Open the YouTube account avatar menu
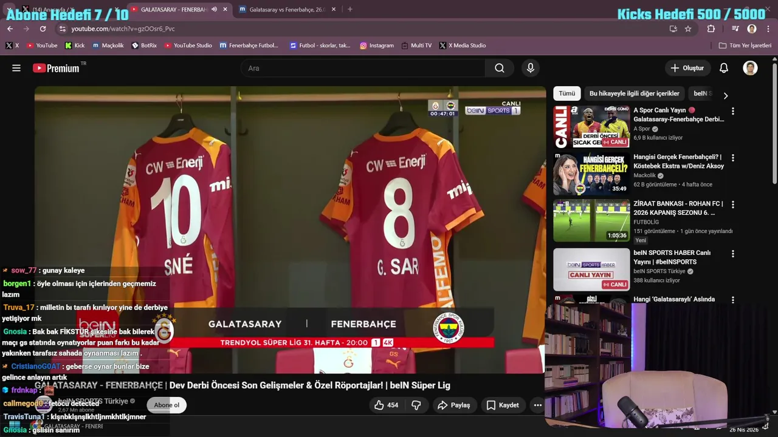The height and width of the screenshot is (437, 778). point(750,68)
